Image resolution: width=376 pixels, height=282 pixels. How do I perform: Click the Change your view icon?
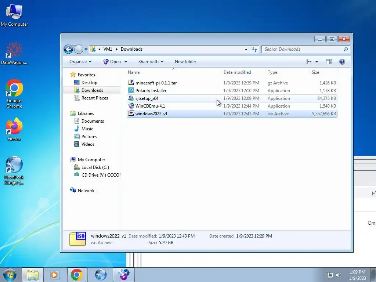pyautogui.click(x=308, y=62)
